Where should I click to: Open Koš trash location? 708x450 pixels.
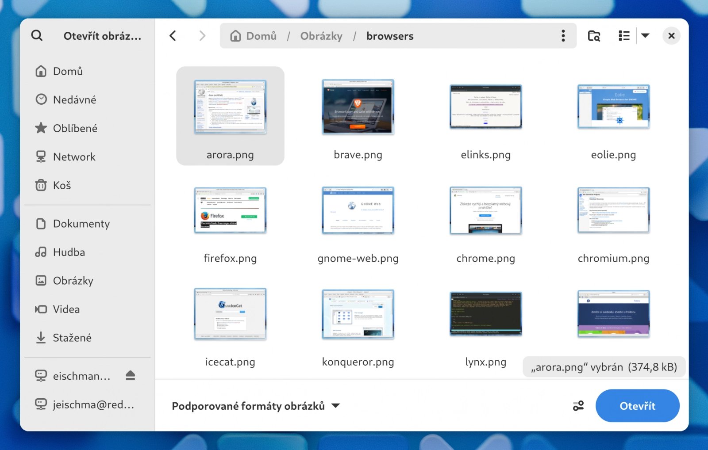[x=87, y=185]
